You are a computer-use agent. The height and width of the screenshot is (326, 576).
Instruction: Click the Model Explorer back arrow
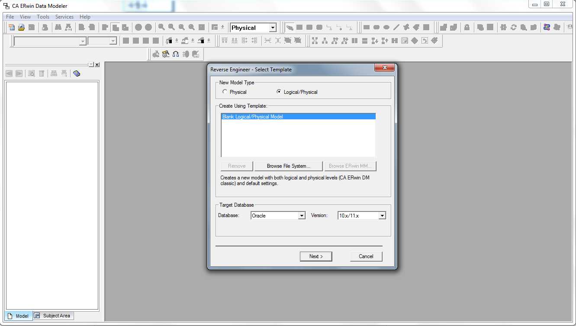[x=9, y=74]
